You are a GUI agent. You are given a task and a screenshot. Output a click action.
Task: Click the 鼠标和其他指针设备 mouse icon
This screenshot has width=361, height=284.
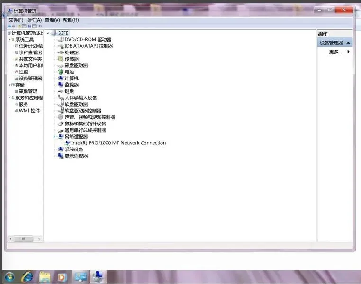point(61,124)
